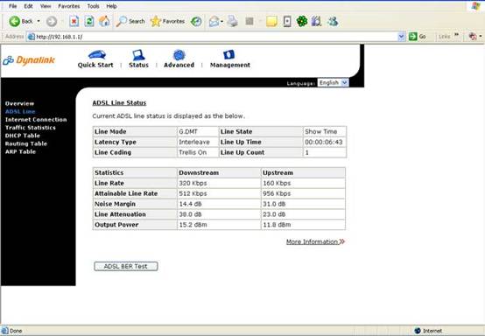The image size is (485, 336).
Task: Print the page with printer icon
Action: pyautogui.click(x=233, y=21)
